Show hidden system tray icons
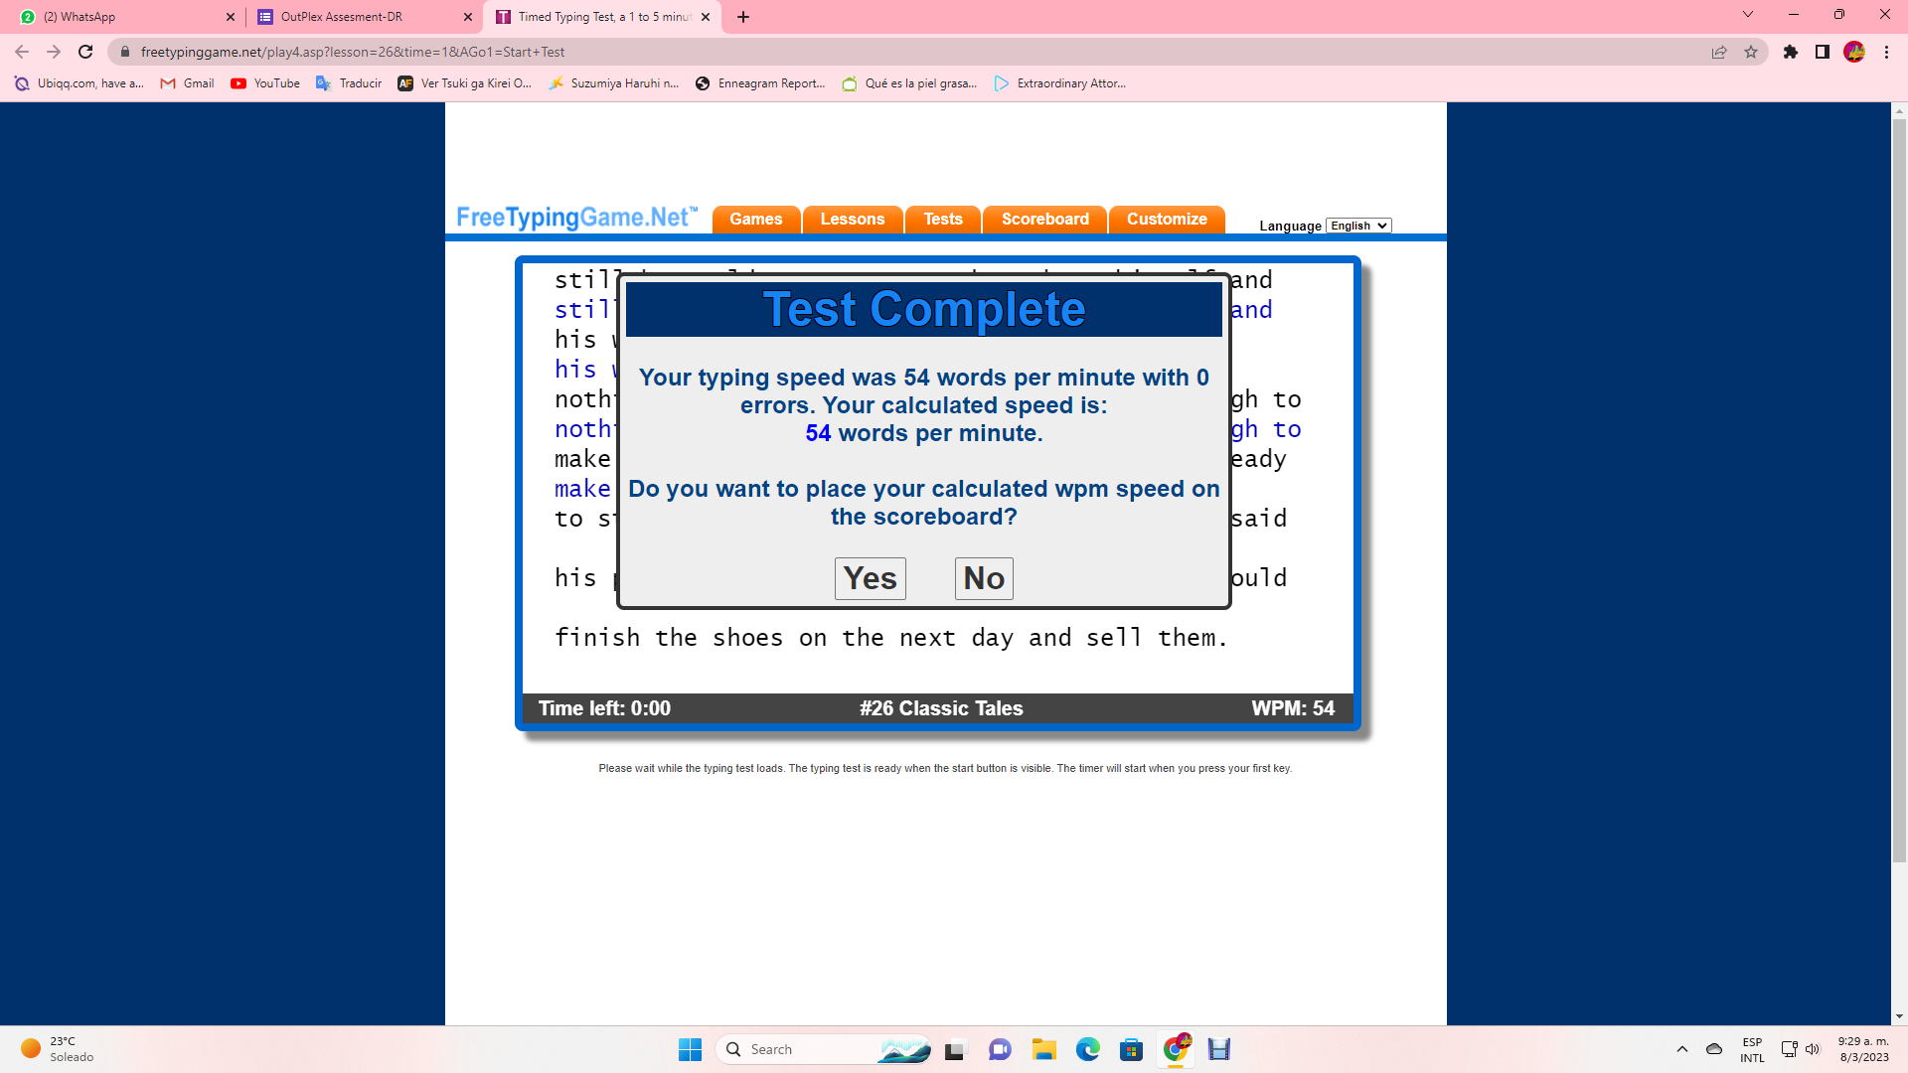The height and width of the screenshot is (1073, 1908). click(1682, 1049)
